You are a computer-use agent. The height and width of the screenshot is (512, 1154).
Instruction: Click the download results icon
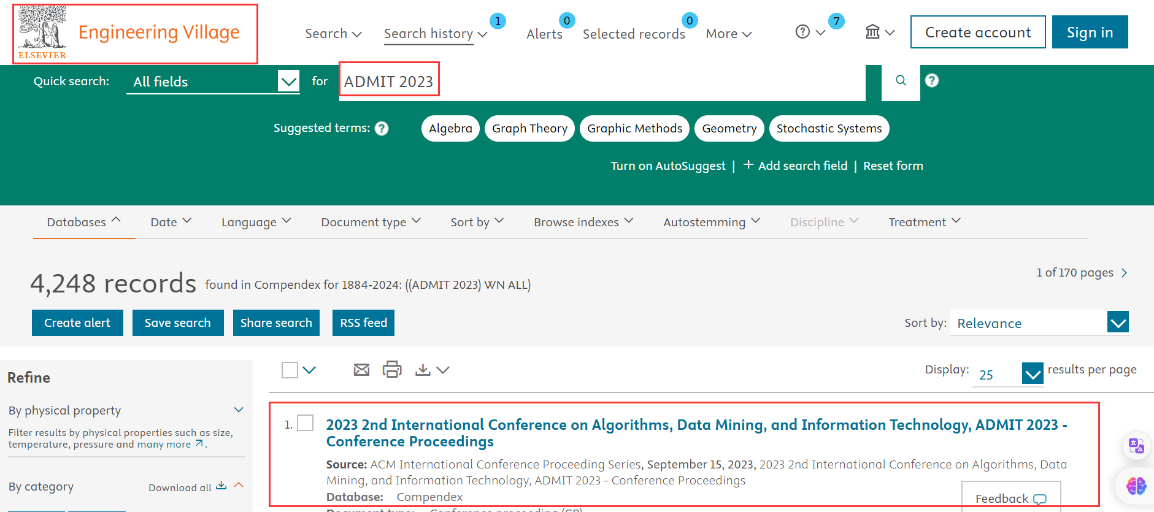(423, 370)
